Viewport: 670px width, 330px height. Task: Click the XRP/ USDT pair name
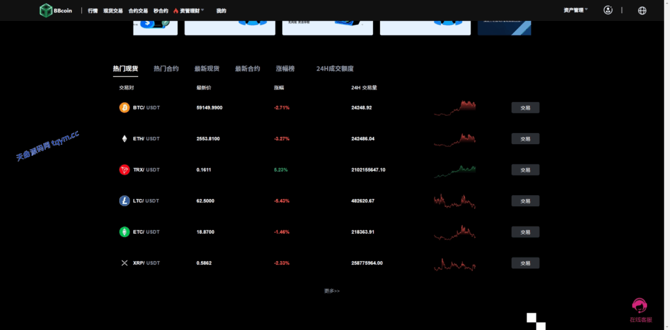(146, 263)
